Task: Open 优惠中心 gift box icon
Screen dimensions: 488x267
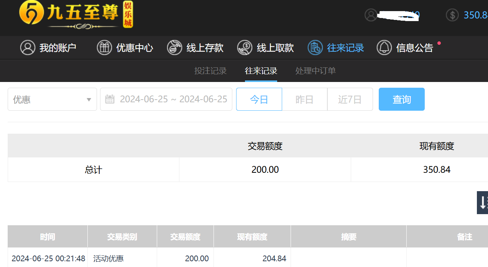Action: (x=104, y=48)
